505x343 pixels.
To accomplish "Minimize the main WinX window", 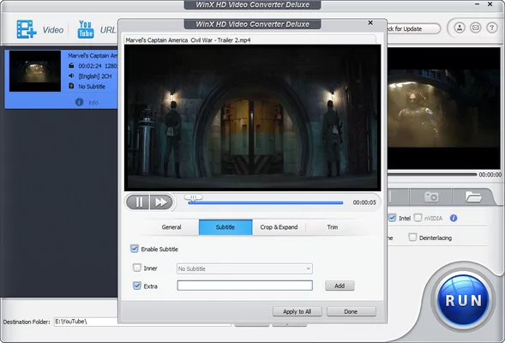I will point(478,4).
